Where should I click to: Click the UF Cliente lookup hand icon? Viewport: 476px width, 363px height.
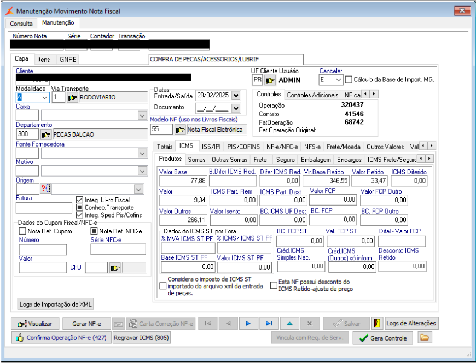(x=270, y=80)
